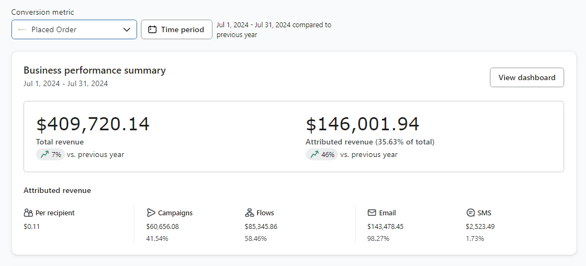Click the small logo icon beside Placed Order
This screenshot has width=586, height=266.
[x=22, y=29]
